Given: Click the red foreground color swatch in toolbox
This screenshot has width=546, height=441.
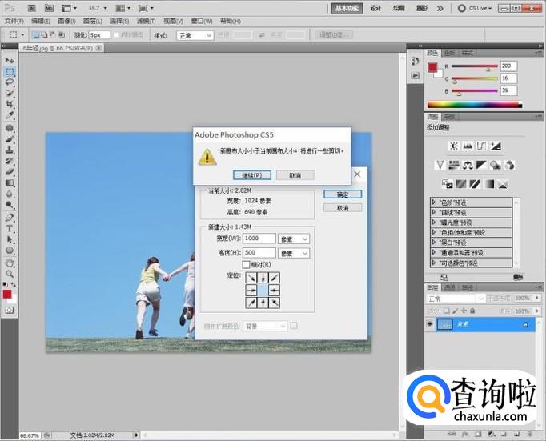Looking at the screenshot, I should click(x=7, y=294).
